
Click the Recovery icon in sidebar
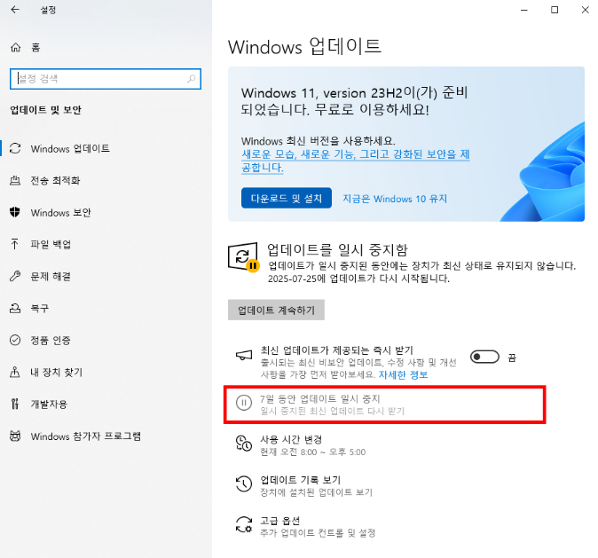(15, 308)
